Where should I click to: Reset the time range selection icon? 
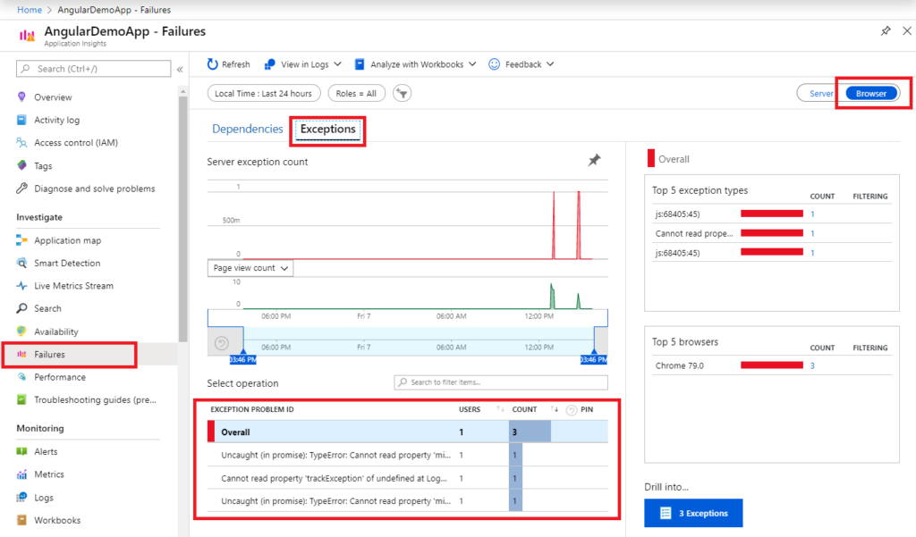click(x=223, y=343)
